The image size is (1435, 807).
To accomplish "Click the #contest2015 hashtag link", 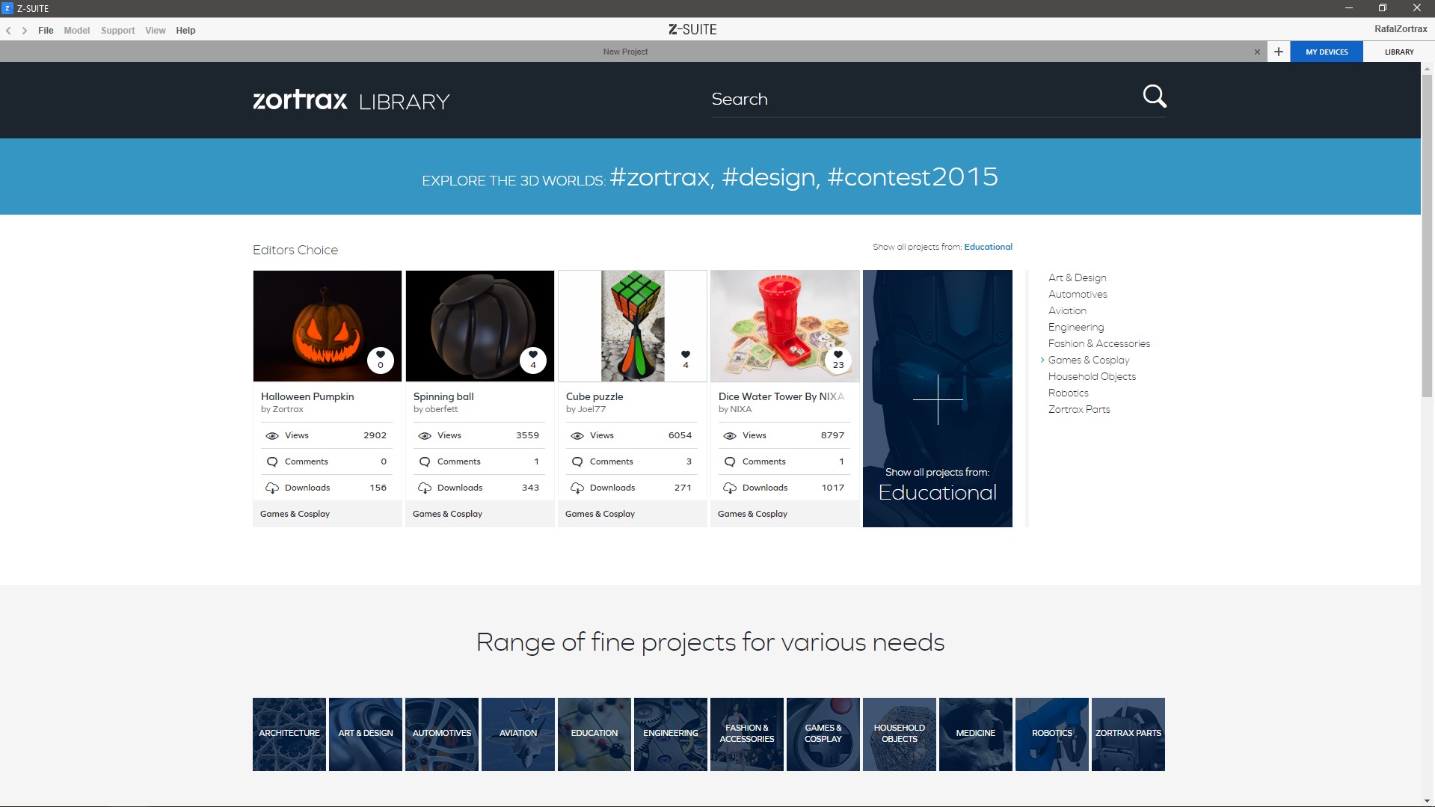I will [912, 177].
